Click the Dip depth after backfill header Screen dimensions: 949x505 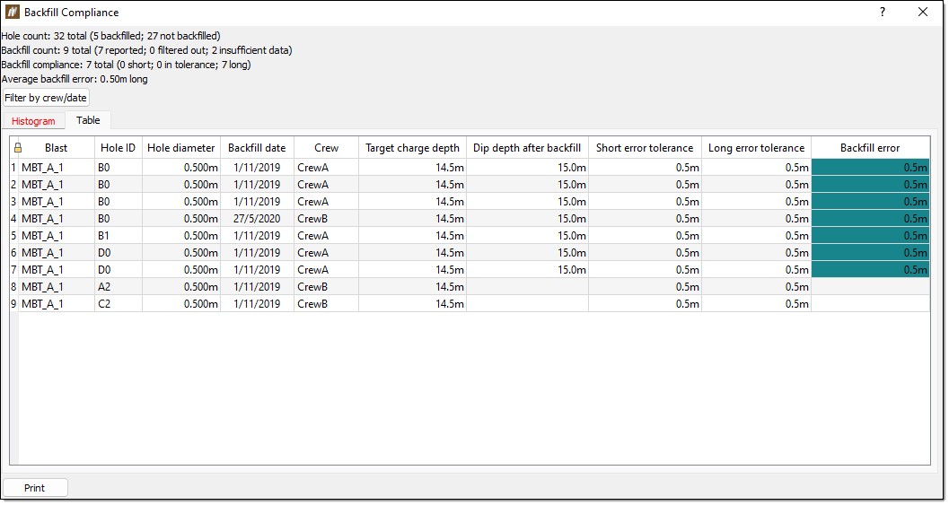click(x=527, y=148)
